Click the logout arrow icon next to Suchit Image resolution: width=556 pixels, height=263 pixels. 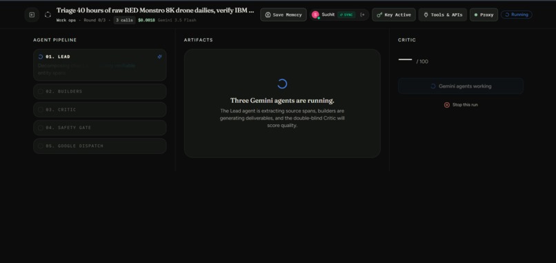[x=362, y=14]
